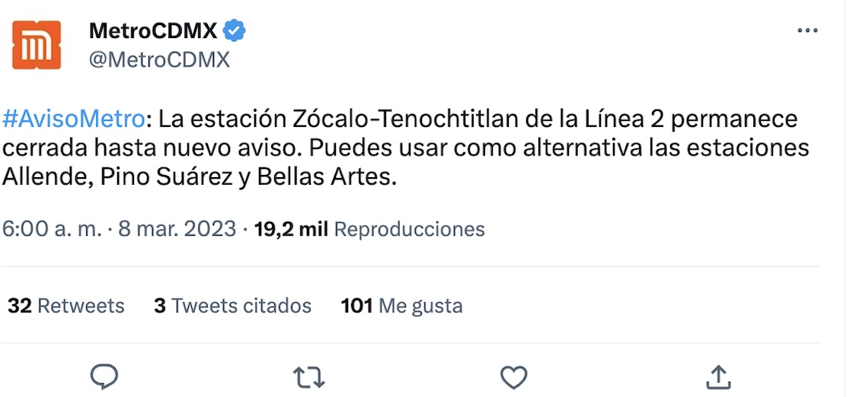Reply using the speech bubble icon
The height and width of the screenshot is (397, 853).
click(x=104, y=376)
